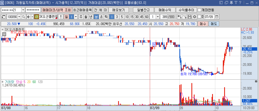
Task: Toggle the left panel layout icon
Action: pos(4,17)
